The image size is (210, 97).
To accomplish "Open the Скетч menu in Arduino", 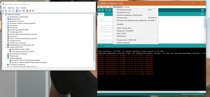I will coord(110,7).
